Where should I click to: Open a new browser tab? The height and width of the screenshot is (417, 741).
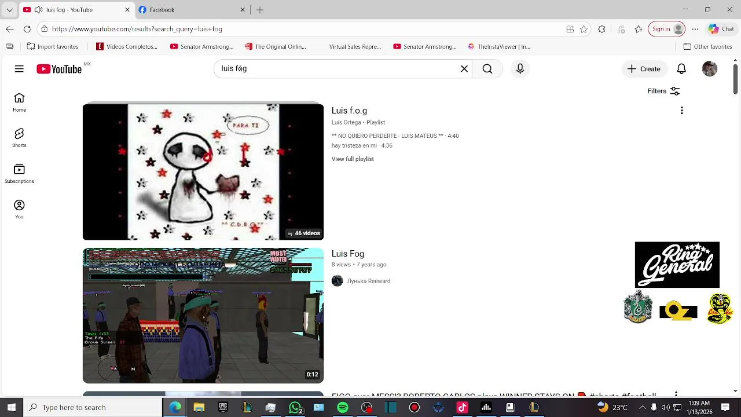click(260, 10)
